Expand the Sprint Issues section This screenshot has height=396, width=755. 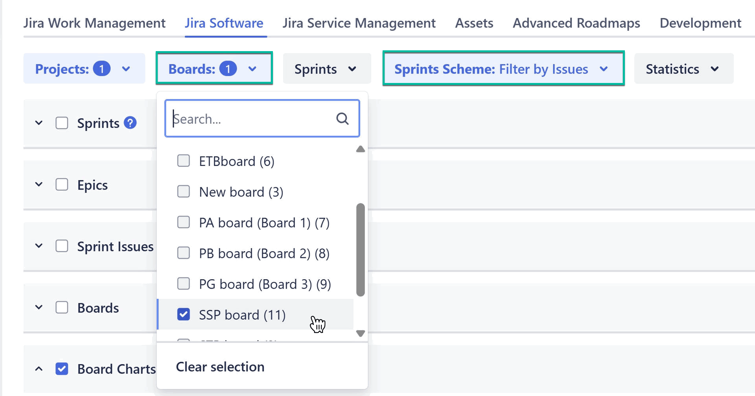(38, 245)
